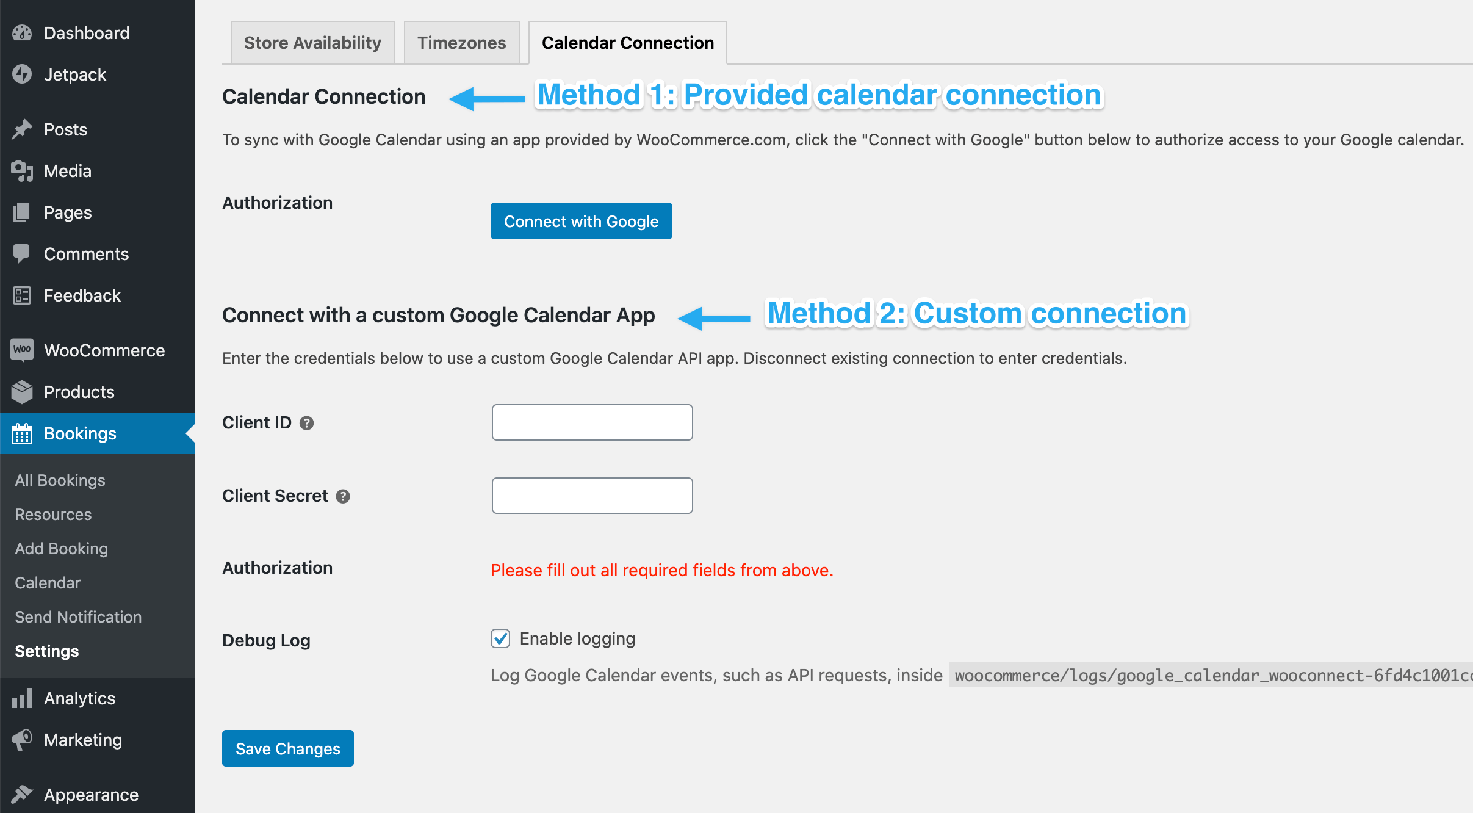Open the Timezones tab
This screenshot has width=1473, height=813.
click(462, 42)
